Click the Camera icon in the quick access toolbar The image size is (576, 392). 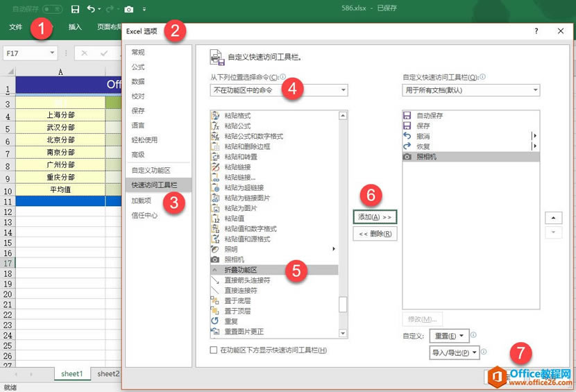129,9
